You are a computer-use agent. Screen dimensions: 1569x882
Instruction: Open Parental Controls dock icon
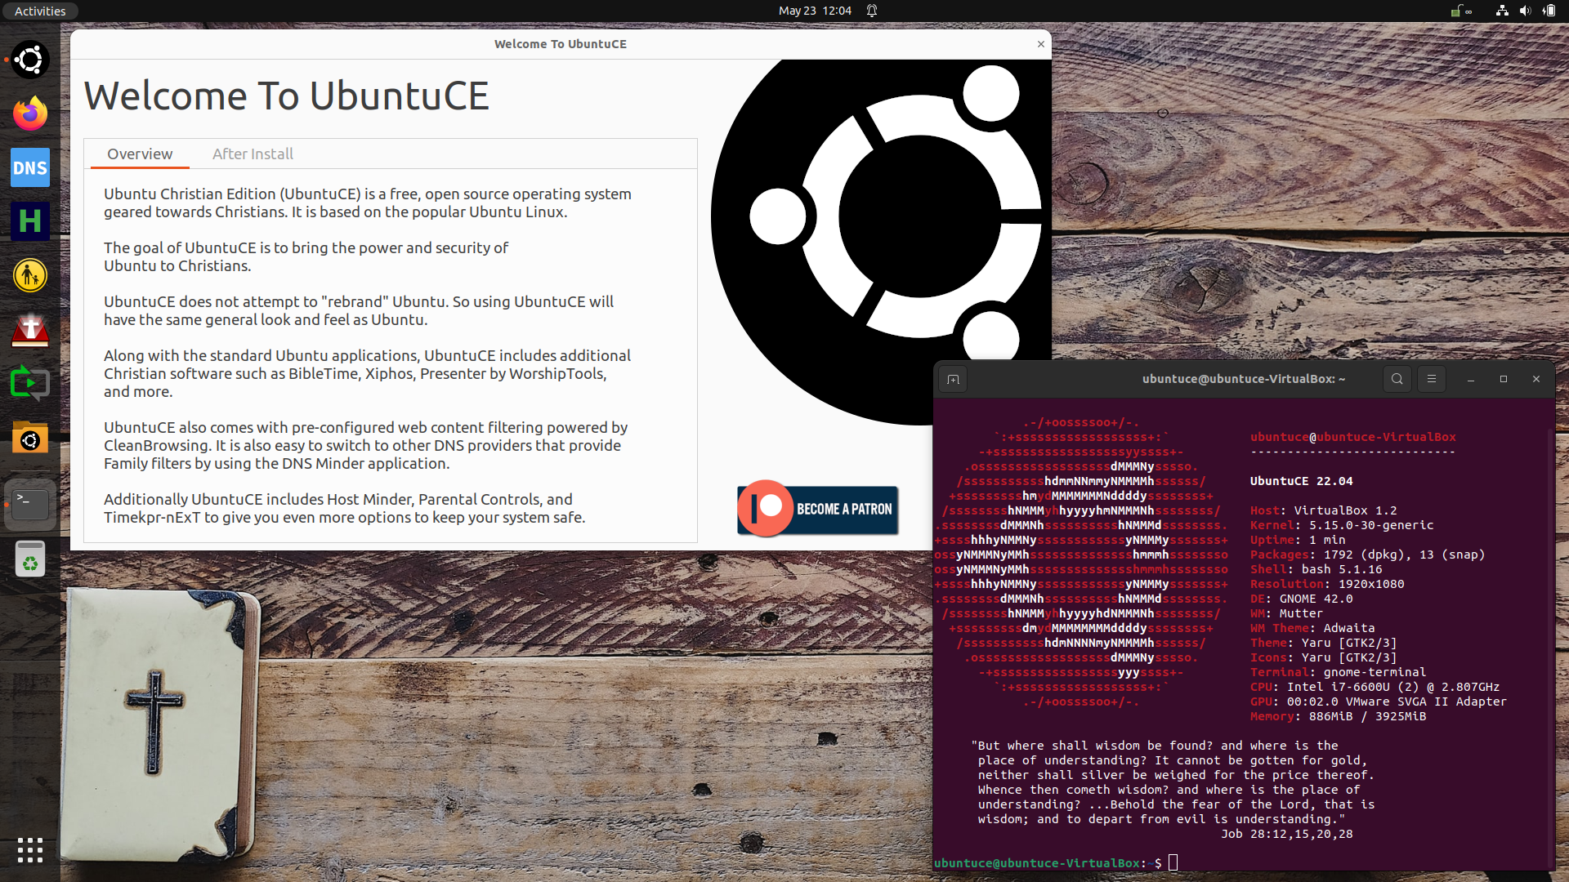pos(30,276)
